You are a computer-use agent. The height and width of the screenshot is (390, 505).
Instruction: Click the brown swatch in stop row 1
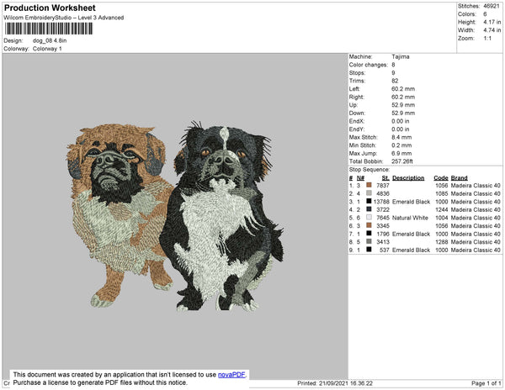coord(369,185)
